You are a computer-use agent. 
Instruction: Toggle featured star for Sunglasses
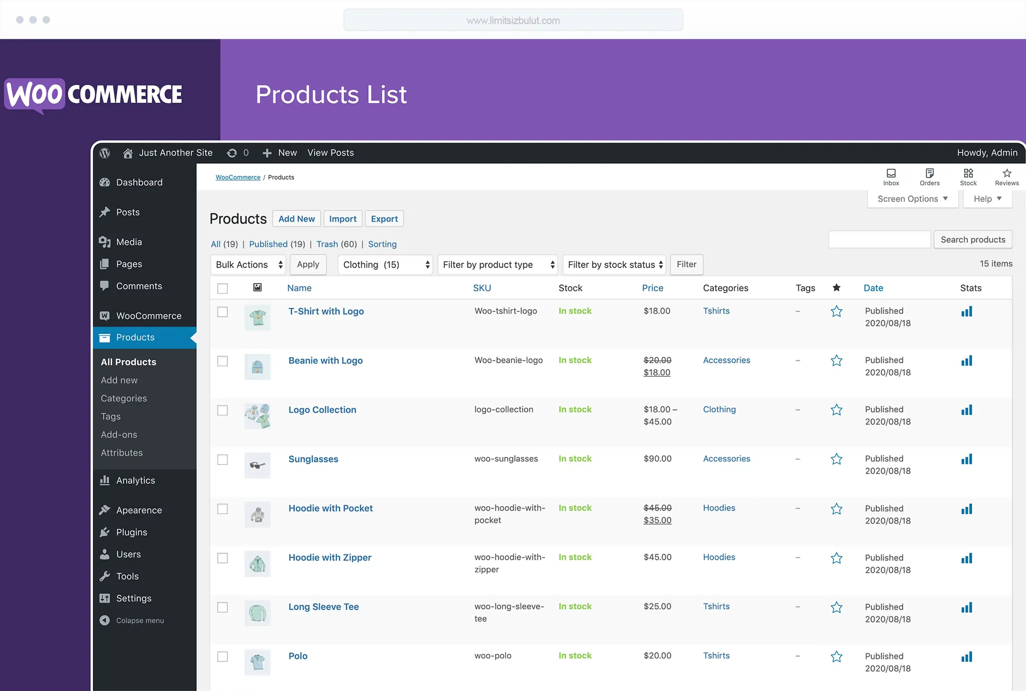[836, 459]
